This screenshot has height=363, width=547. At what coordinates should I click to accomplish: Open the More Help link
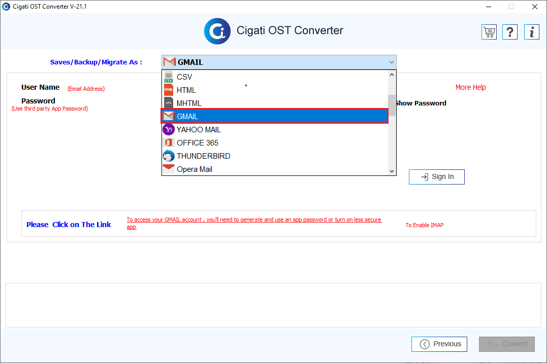click(x=470, y=87)
